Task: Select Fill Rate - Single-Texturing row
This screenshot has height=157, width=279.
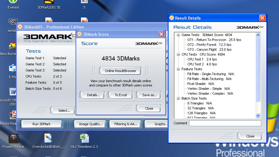Action: [211, 74]
